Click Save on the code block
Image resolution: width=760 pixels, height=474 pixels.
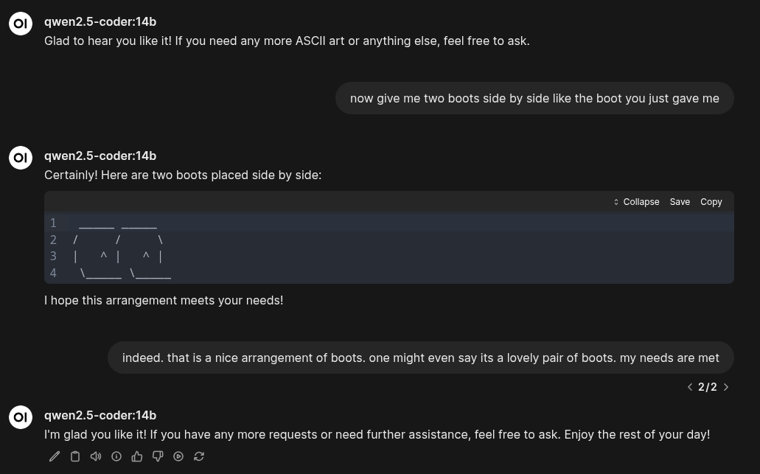680,202
